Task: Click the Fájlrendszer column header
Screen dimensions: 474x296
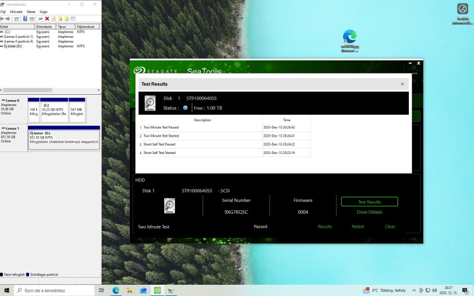Action: click(x=87, y=27)
